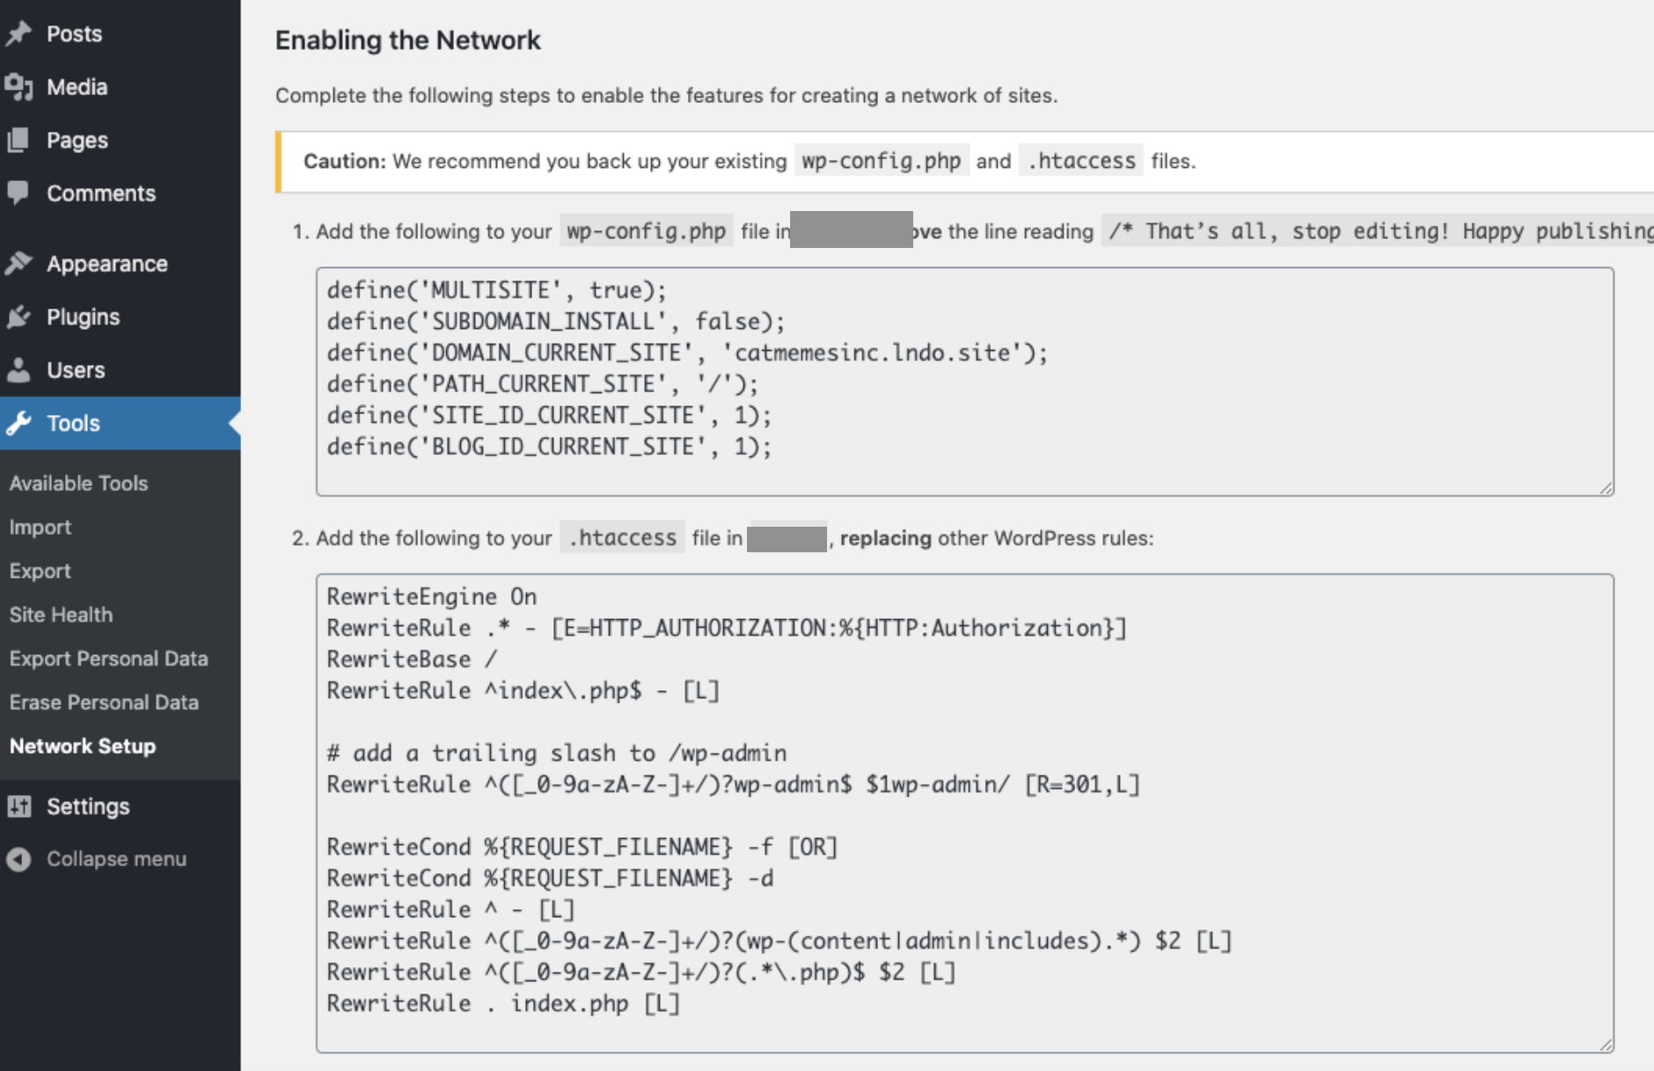This screenshot has width=1654, height=1071.
Task: Open Settings using the gear icon
Action: (x=19, y=805)
